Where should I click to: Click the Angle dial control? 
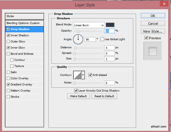pyautogui.click(x=78, y=39)
